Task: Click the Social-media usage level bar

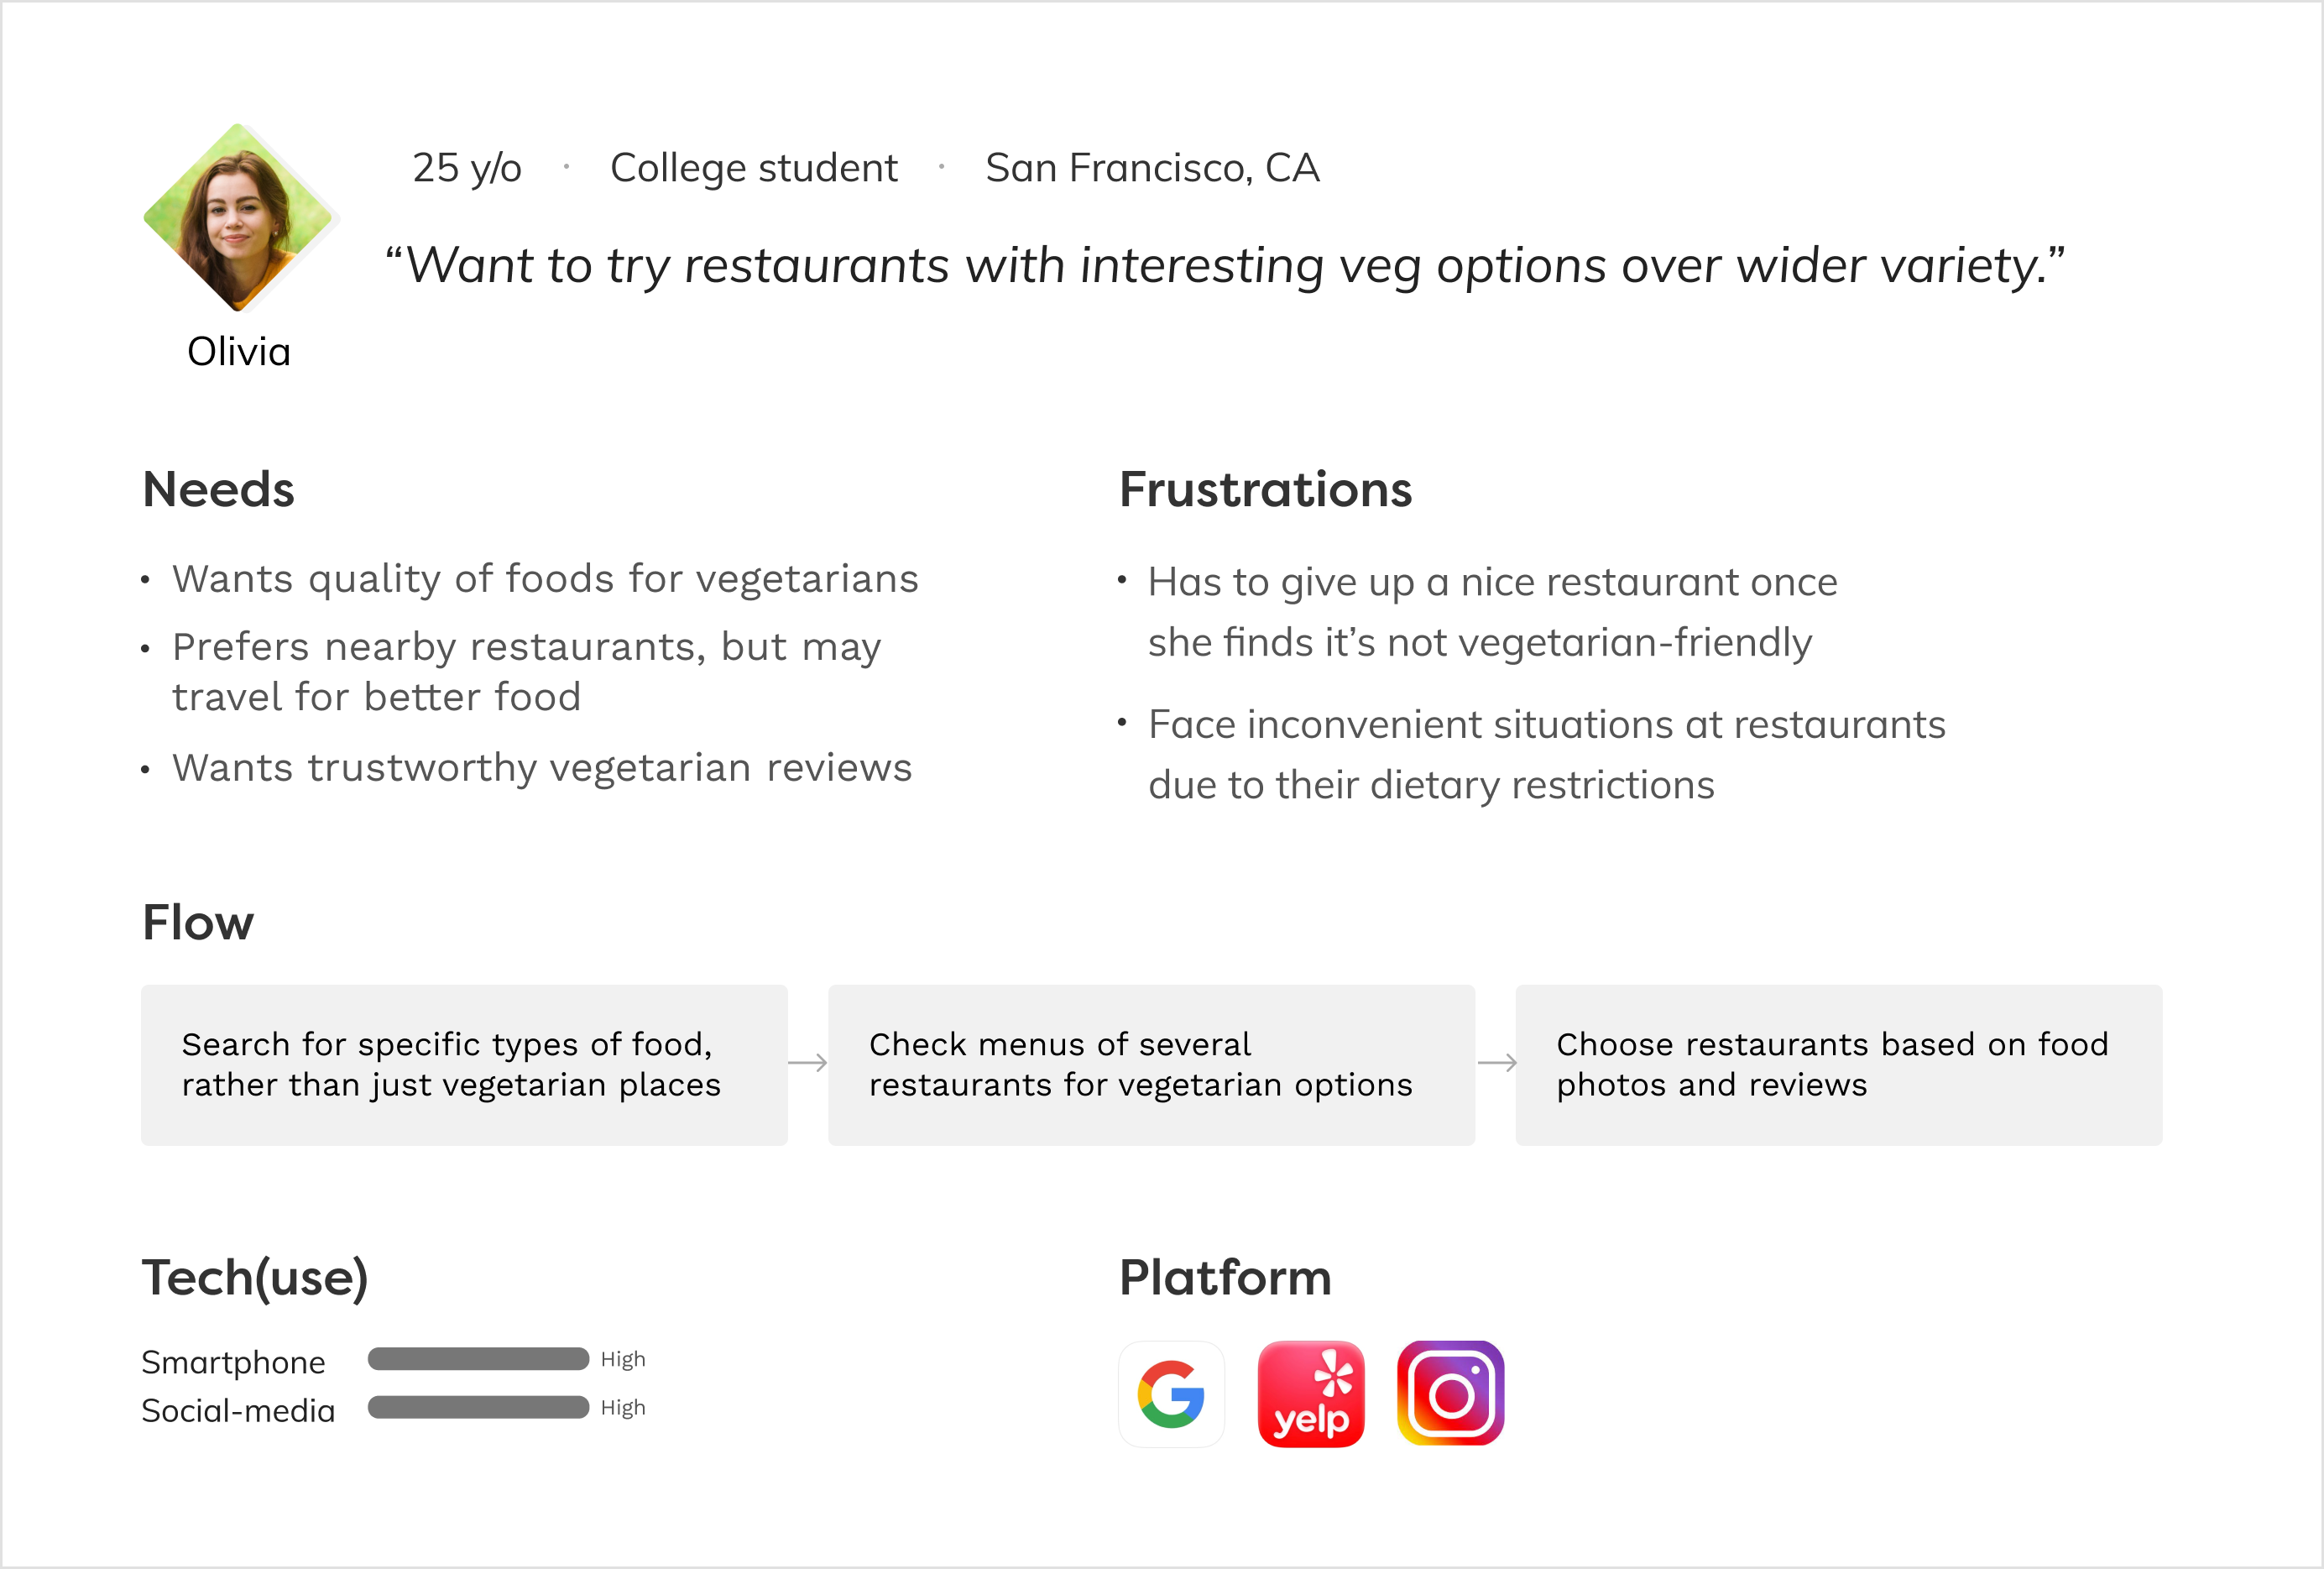Action: pyautogui.click(x=478, y=1407)
